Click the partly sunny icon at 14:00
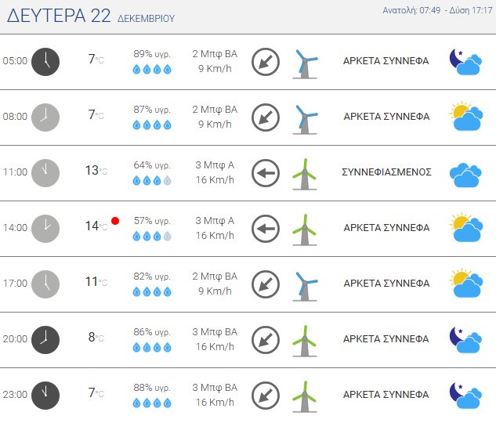This screenshot has width=496, height=423. [465, 229]
